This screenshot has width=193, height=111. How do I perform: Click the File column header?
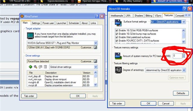click(x=35, y=72)
